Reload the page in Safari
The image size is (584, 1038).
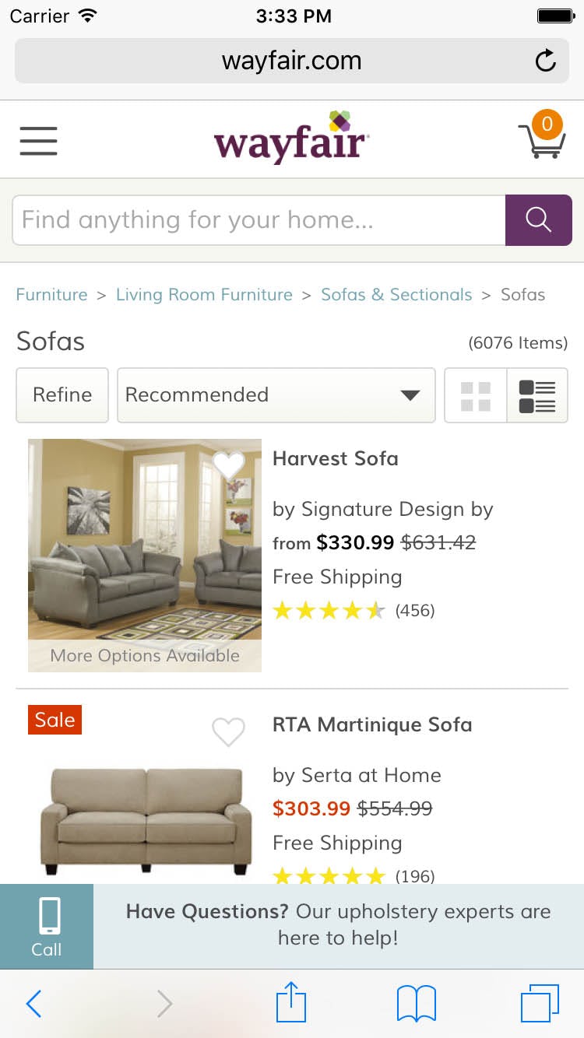point(546,61)
